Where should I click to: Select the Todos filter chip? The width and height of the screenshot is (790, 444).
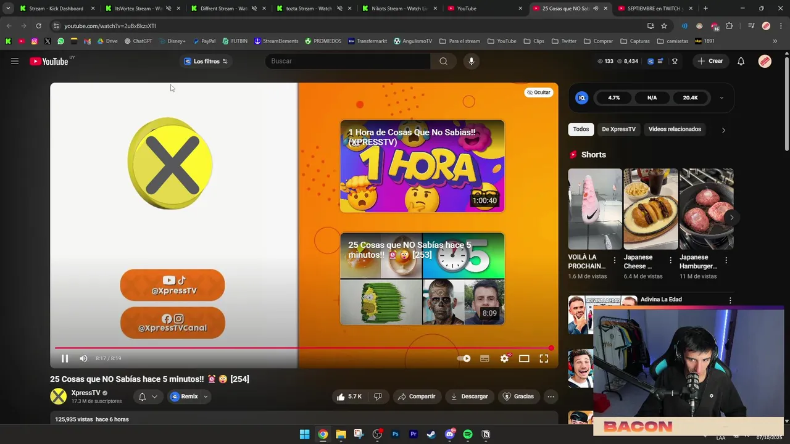pos(581,129)
